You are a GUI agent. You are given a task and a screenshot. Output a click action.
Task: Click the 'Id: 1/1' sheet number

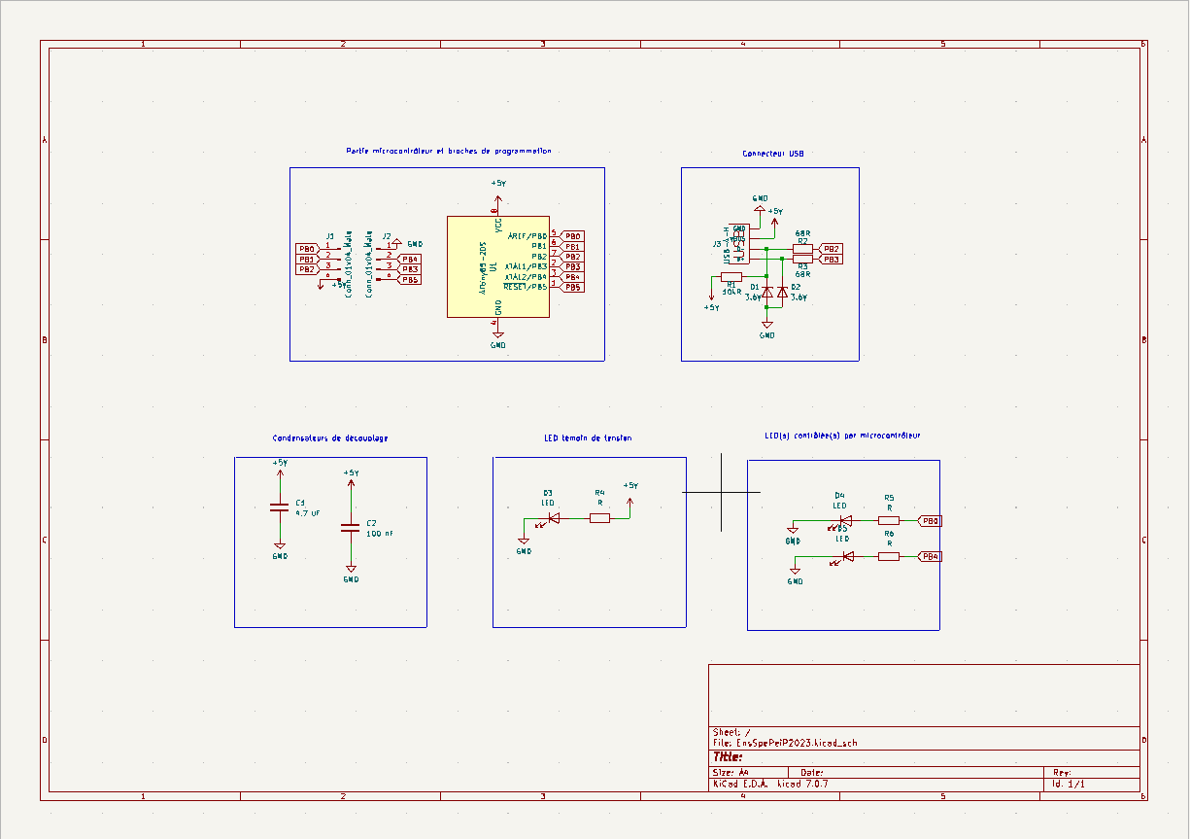click(x=1068, y=784)
